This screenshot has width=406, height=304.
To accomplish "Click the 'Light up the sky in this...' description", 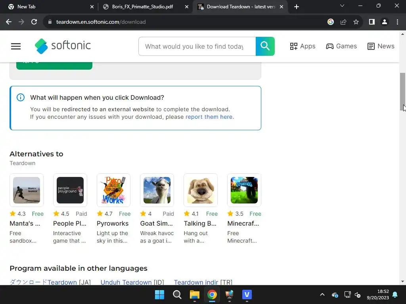I will [x=112, y=237].
